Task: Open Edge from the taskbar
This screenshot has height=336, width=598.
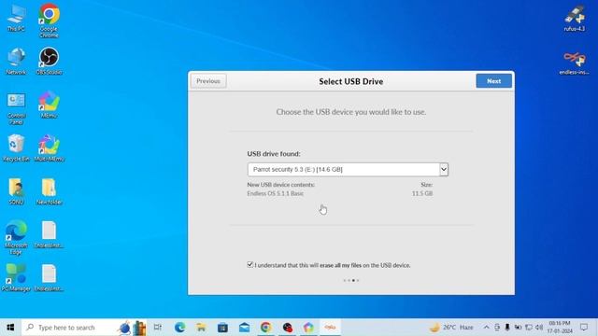Action: [x=179, y=328]
